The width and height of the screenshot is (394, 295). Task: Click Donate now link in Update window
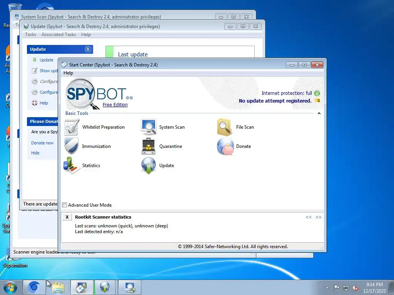click(x=42, y=143)
